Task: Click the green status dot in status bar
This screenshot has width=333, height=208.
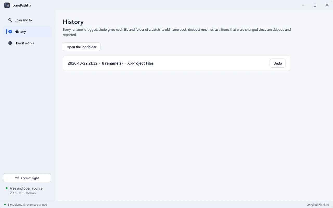Action: [x=5, y=205]
